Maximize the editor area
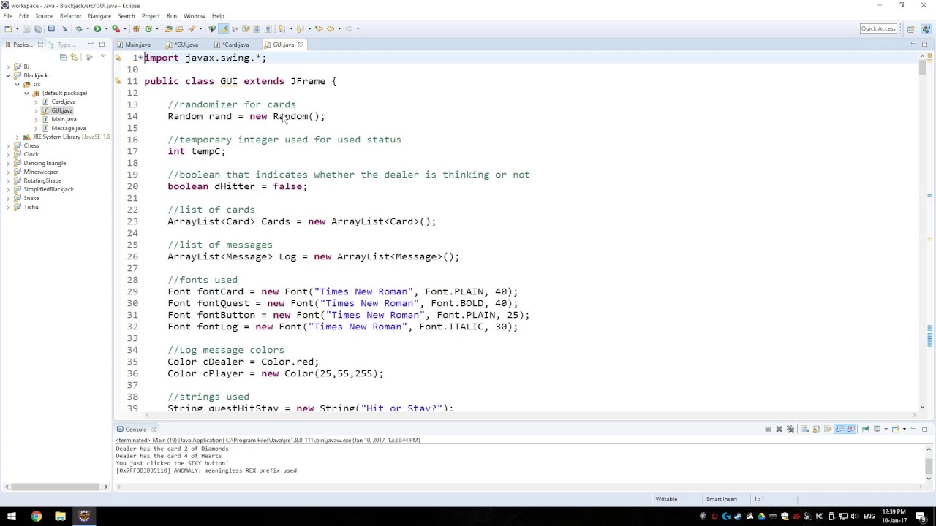The image size is (936, 526). 924,44
